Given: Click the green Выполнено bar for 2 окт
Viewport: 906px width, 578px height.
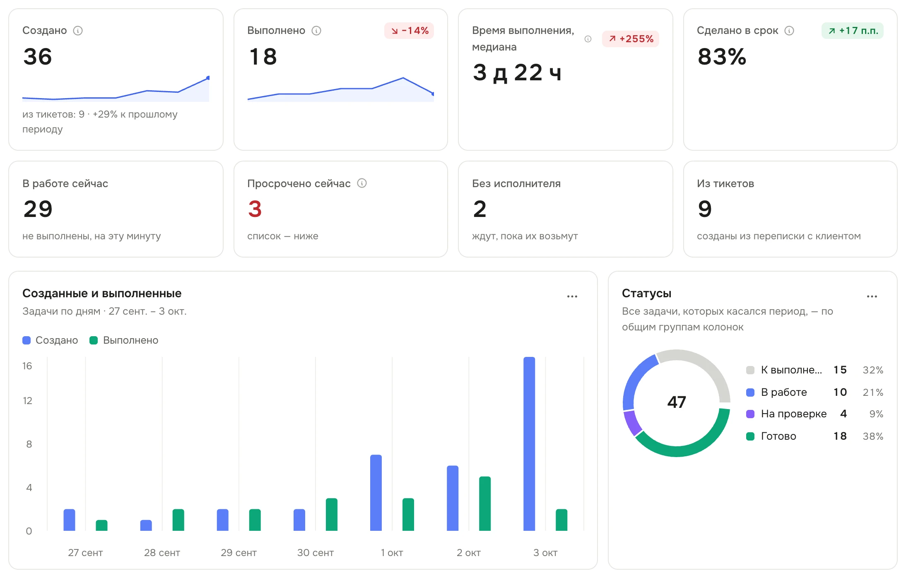Looking at the screenshot, I should (x=485, y=503).
